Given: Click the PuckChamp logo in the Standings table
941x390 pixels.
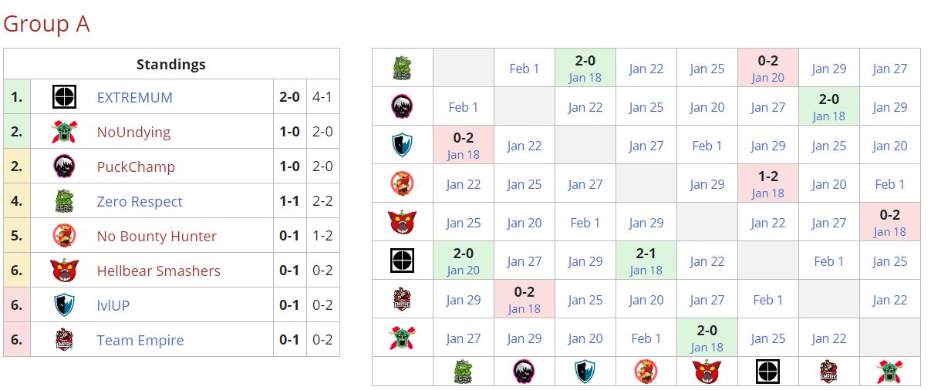Looking at the screenshot, I should (x=63, y=166).
